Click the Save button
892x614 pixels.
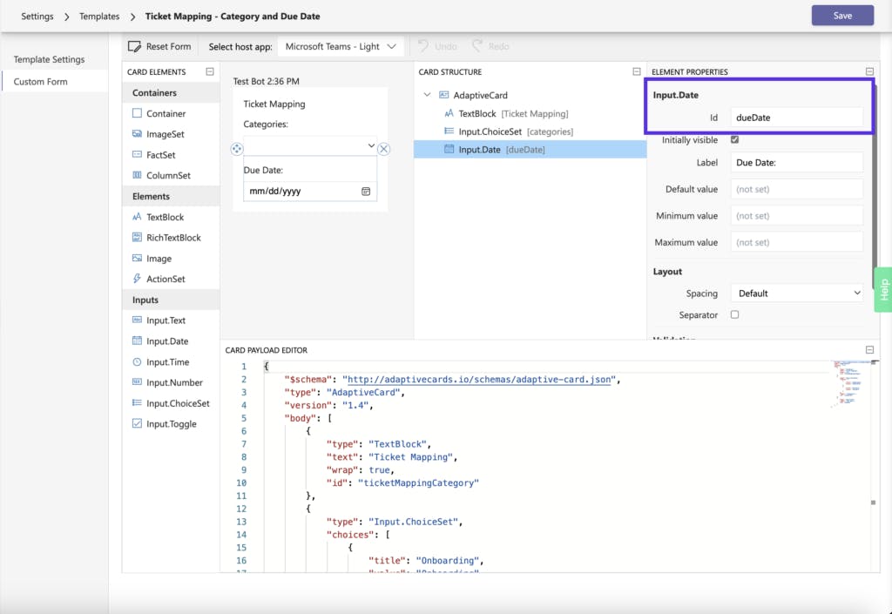click(x=841, y=16)
